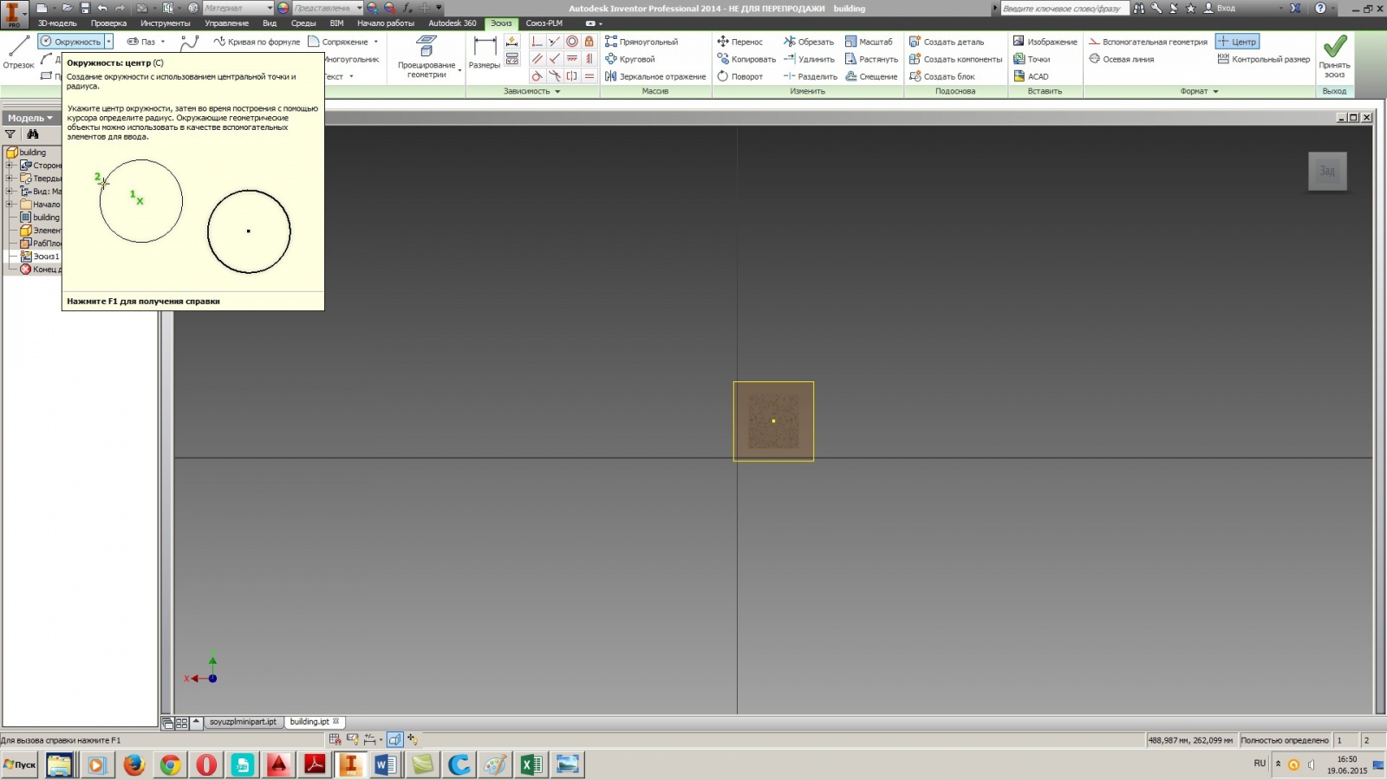The height and width of the screenshot is (780, 1387).
Task: Switch to the Эскиз ribbon tab
Action: click(x=499, y=23)
